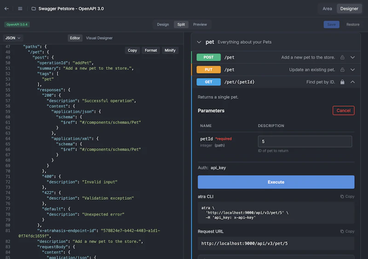
Task: Click lock icon on GET /pet/{petId} row
Action: [342, 82]
